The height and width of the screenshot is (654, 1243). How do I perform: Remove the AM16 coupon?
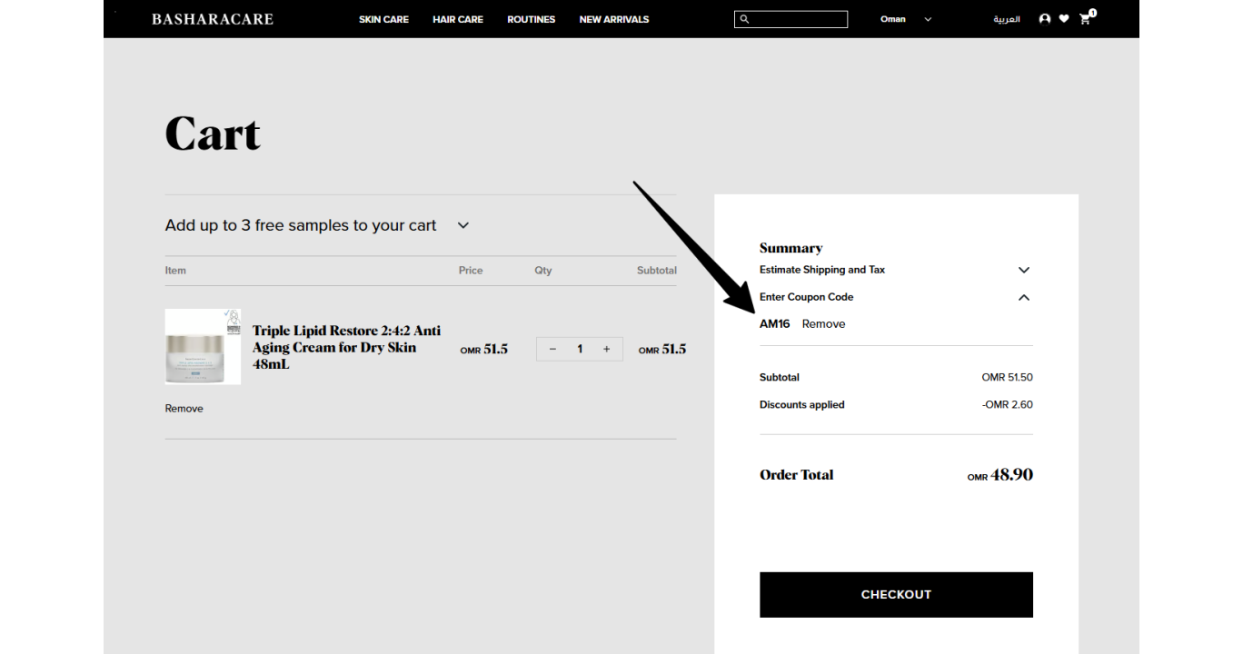(823, 324)
